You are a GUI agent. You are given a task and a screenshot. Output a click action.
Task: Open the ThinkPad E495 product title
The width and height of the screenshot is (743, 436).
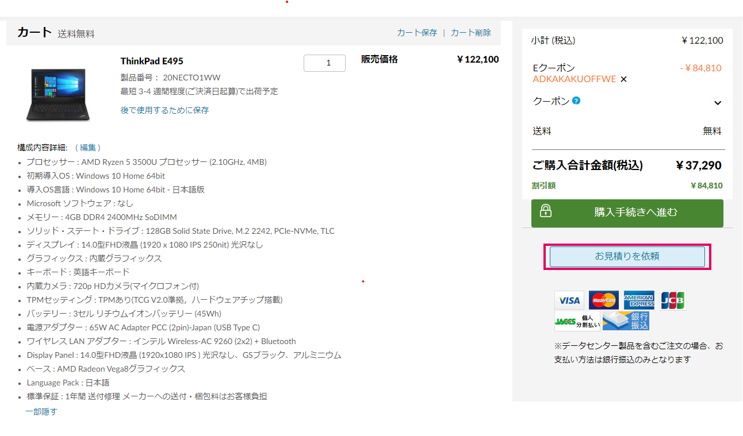pyautogui.click(x=152, y=61)
